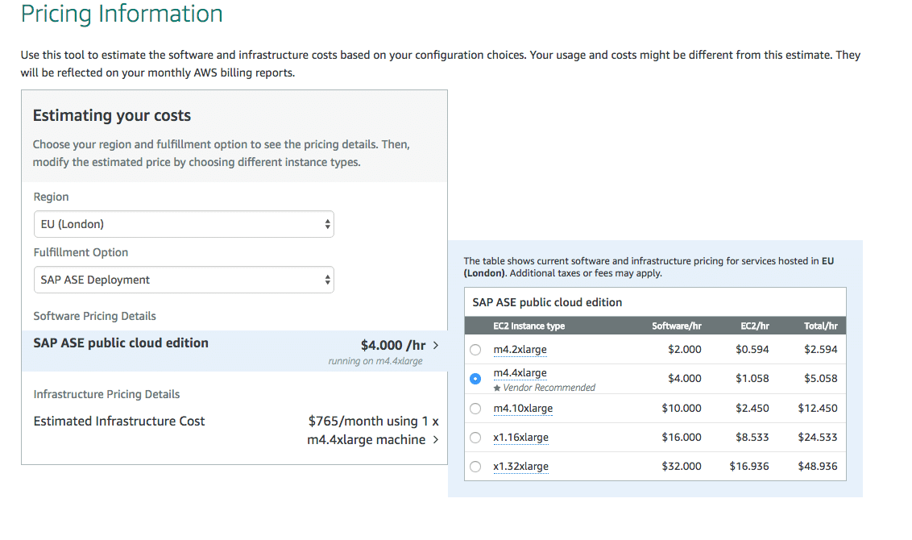Click the Pricing Information page heading

[122, 13]
